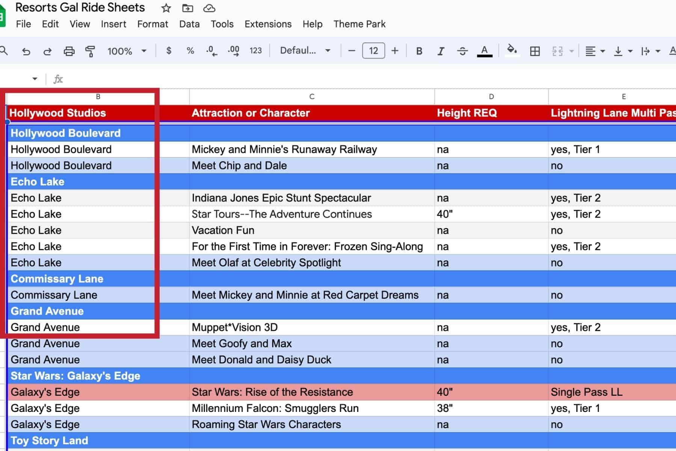Select Indiana Jones Epic Stunt Spectacular cell
The height and width of the screenshot is (451, 676).
click(312, 198)
